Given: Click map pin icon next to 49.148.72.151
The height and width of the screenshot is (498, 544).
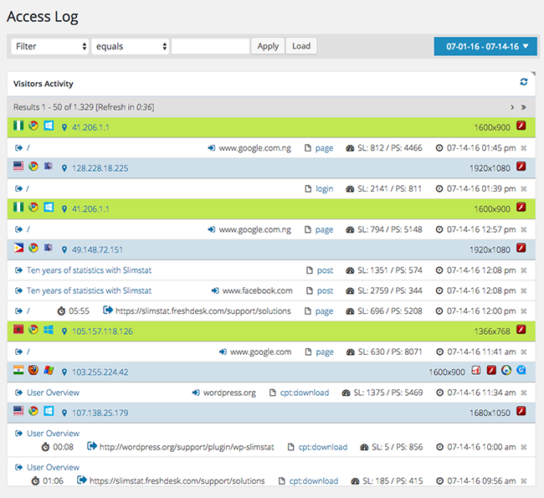Looking at the screenshot, I should (x=64, y=250).
